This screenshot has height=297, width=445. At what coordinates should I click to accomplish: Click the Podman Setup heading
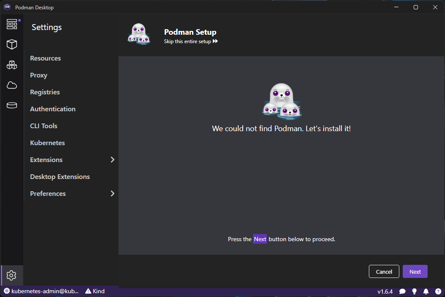click(x=190, y=32)
